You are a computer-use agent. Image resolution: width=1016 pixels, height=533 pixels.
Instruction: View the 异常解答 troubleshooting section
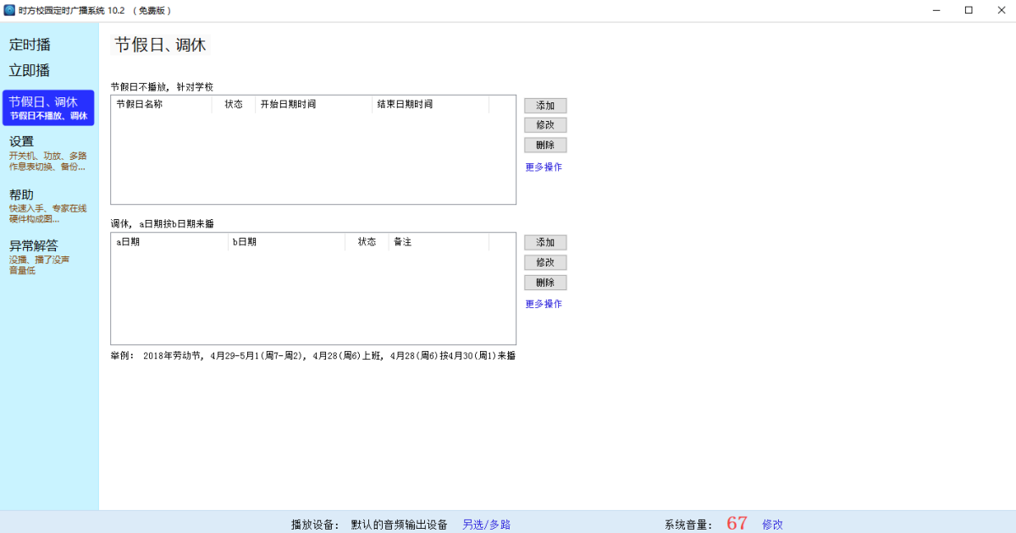[34, 245]
